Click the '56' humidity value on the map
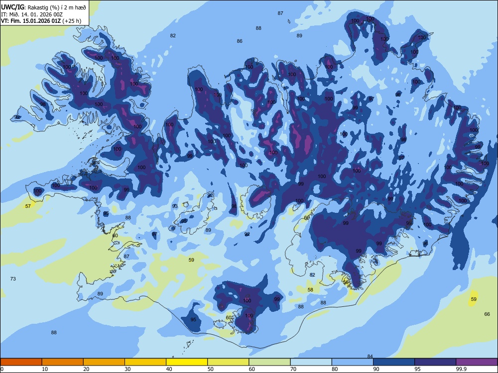 (x=346, y=282)
